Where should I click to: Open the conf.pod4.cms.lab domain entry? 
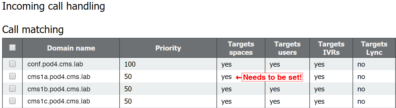[55, 64]
